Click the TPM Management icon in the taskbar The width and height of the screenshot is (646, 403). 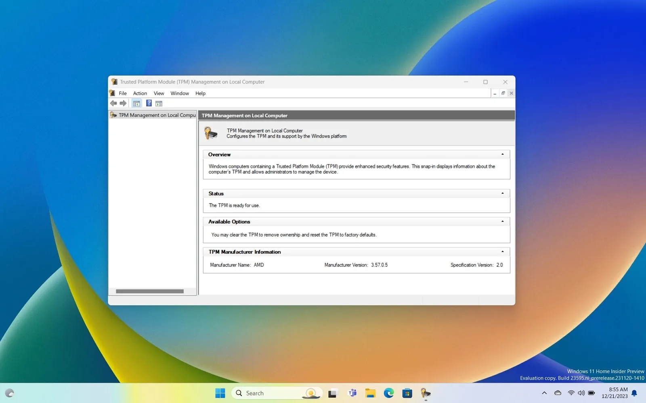426,393
